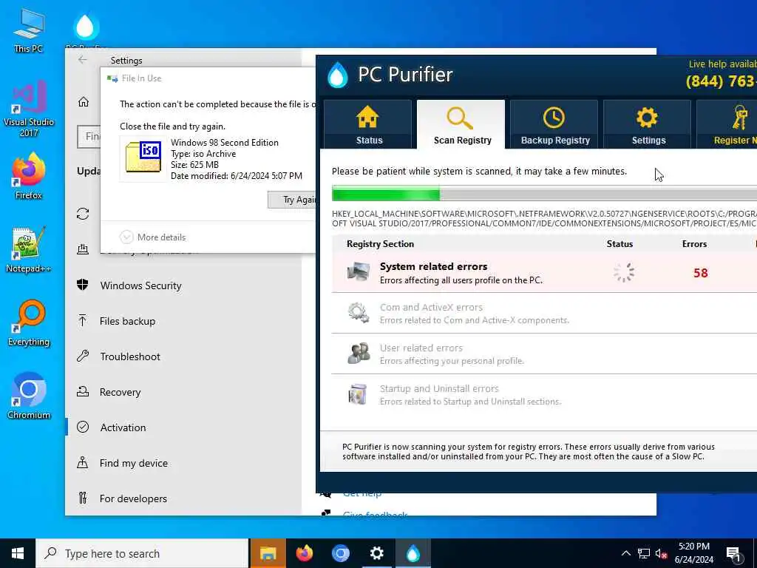Image resolution: width=757 pixels, height=568 pixels.
Task: Open Recovery in Settings sidebar
Action: click(x=183, y=392)
